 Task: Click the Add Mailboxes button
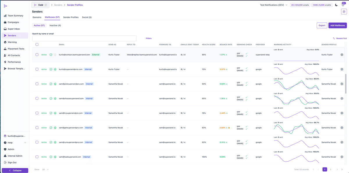tap(337, 25)
